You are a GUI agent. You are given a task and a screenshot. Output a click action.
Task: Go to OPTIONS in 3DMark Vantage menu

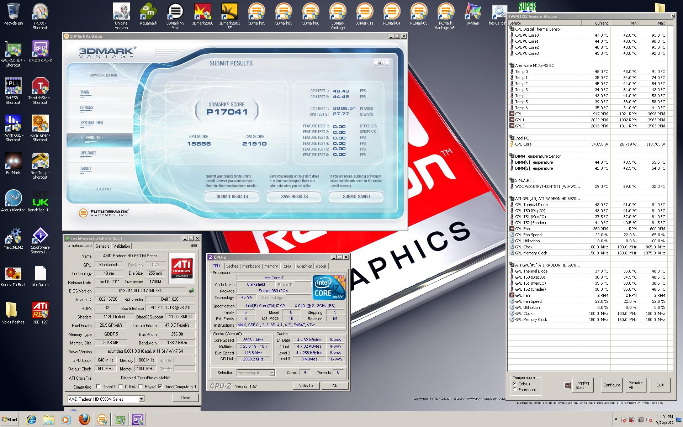point(87,107)
